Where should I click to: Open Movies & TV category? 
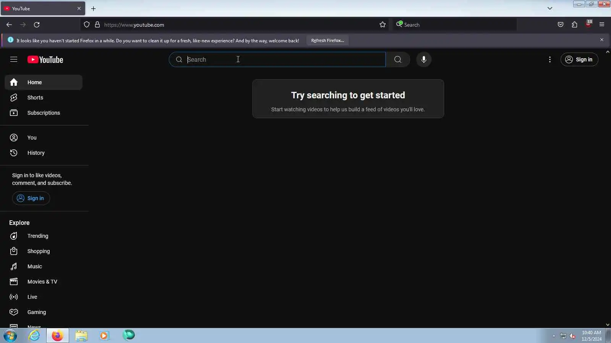(x=44, y=282)
